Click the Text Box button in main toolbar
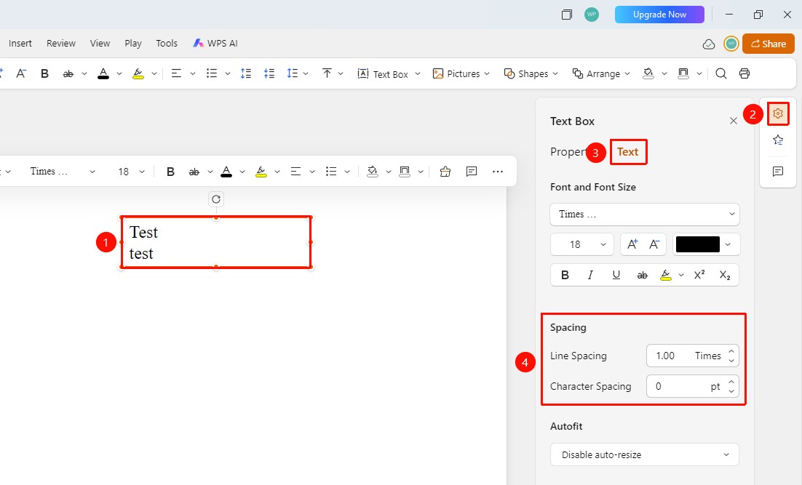Image resolution: width=802 pixels, height=485 pixels. coord(383,73)
